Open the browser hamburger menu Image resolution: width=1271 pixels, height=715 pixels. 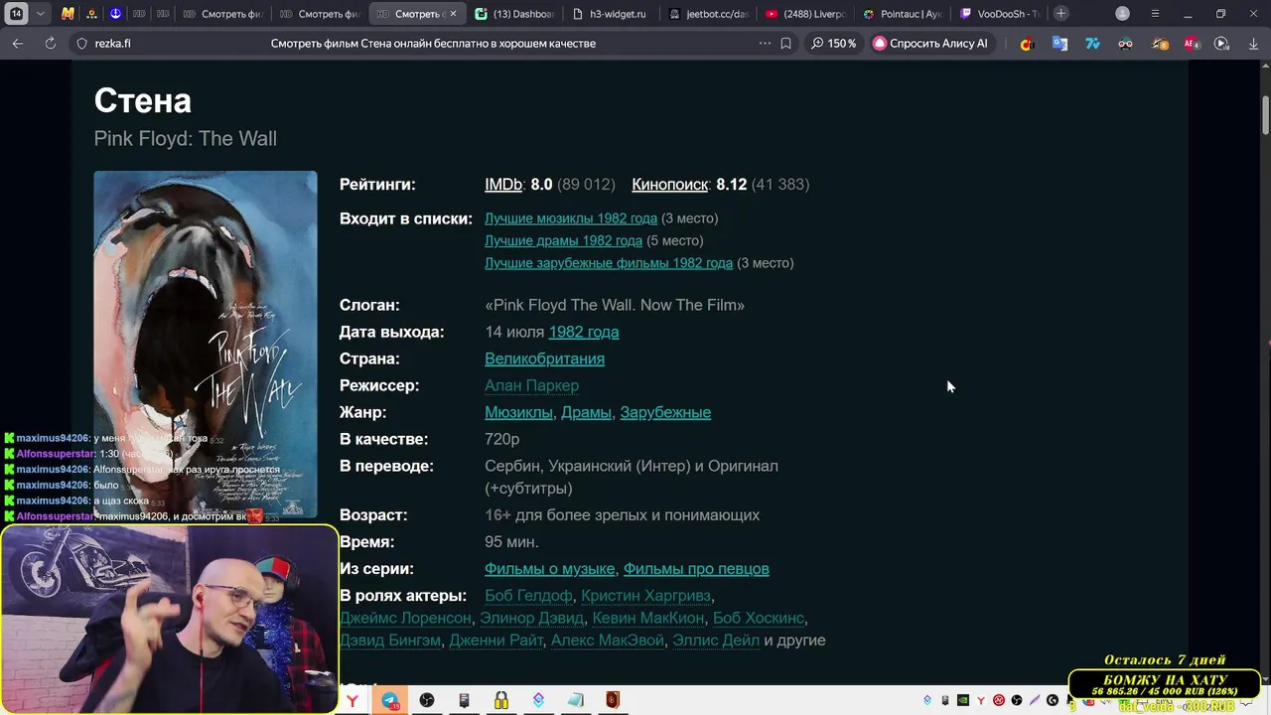pos(1155,14)
